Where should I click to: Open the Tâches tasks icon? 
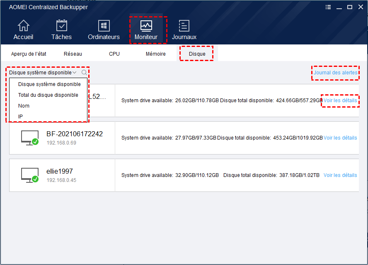[x=61, y=26]
